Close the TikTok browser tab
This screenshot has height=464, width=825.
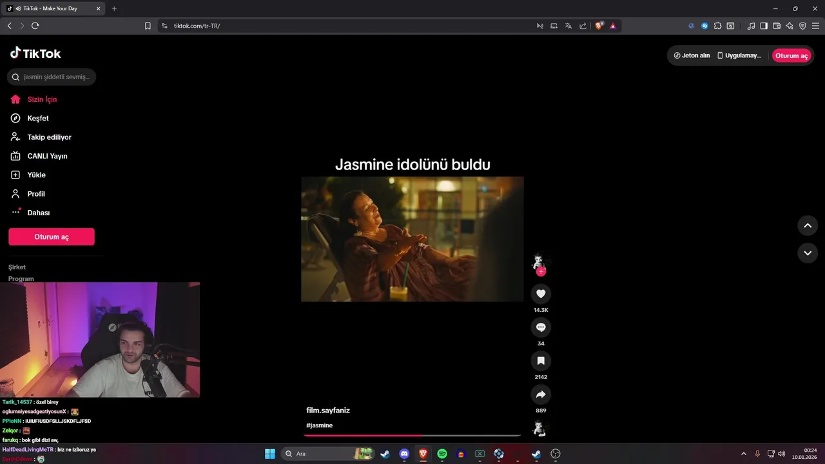[98, 8]
